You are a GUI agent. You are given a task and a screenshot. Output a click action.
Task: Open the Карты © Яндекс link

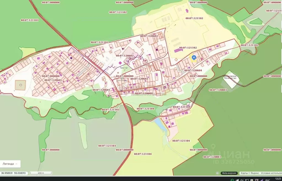(x=250, y=173)
